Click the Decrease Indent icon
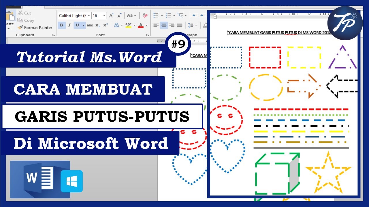 pyautogui.click(x=196, y=16)
